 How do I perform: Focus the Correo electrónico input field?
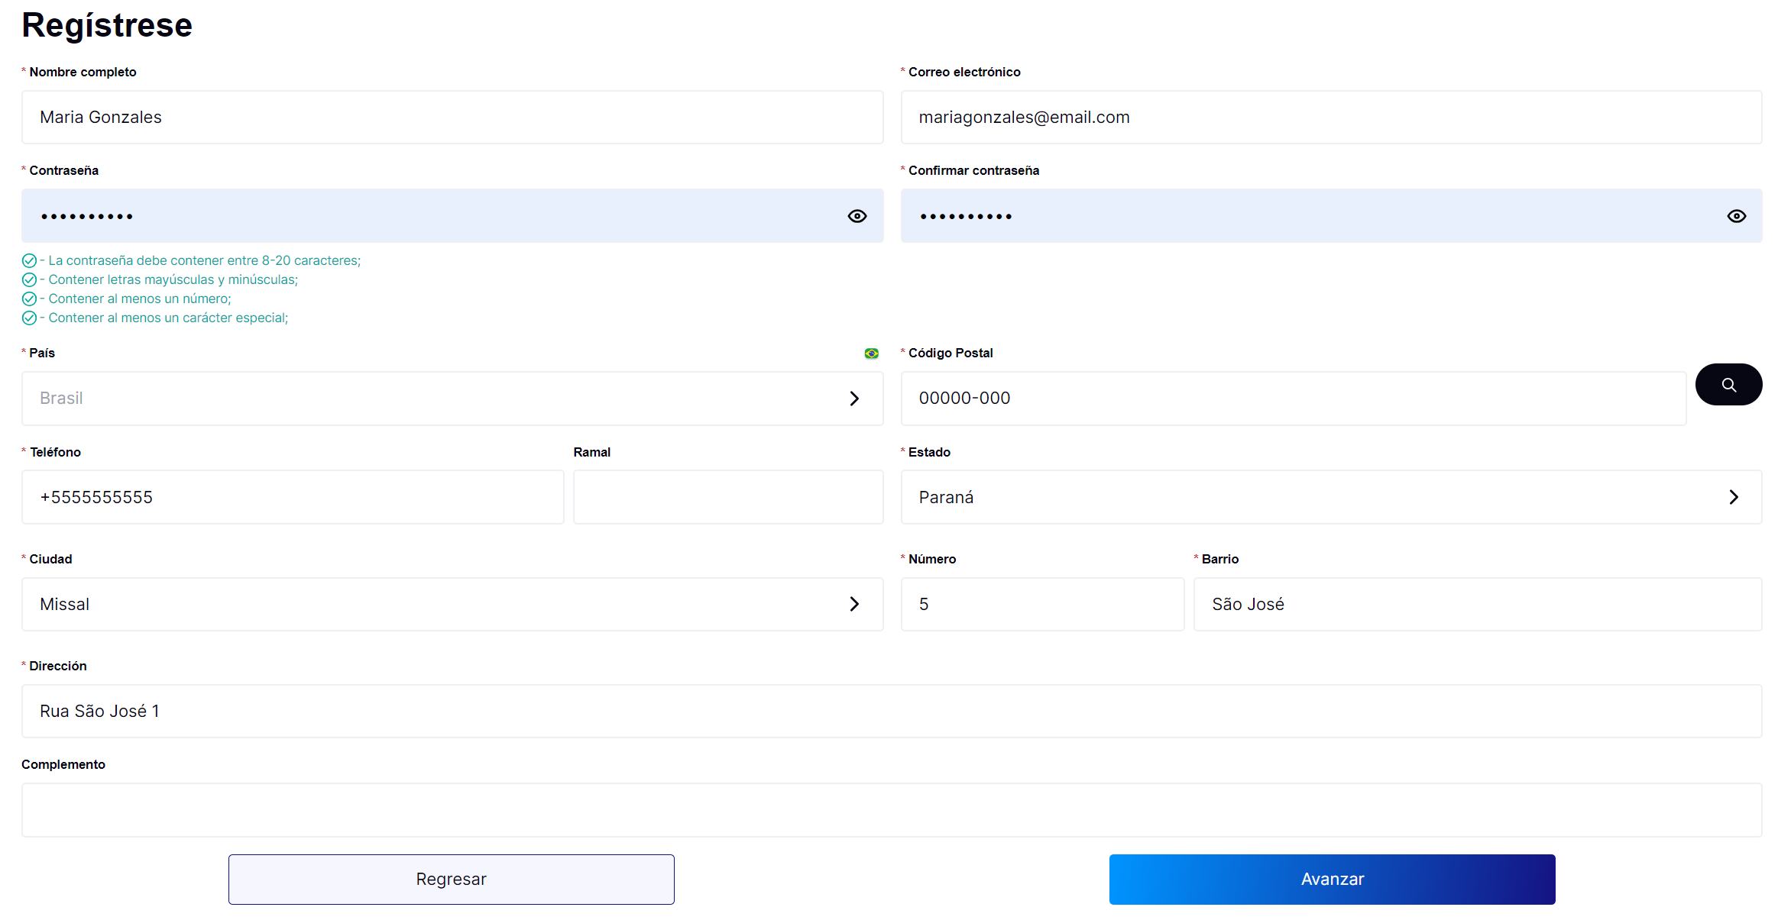click(x=1331, y=117)
